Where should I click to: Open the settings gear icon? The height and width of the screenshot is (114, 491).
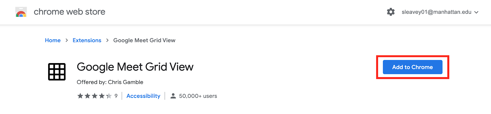(x=391, y=12)
